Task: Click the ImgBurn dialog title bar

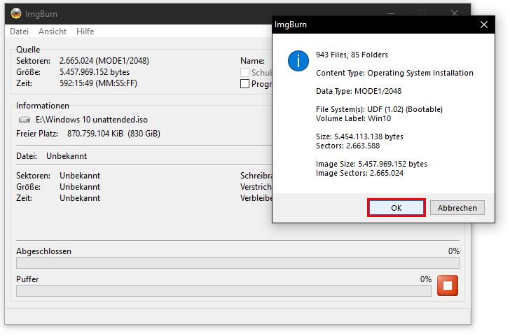Action: (x=374, y=24)
